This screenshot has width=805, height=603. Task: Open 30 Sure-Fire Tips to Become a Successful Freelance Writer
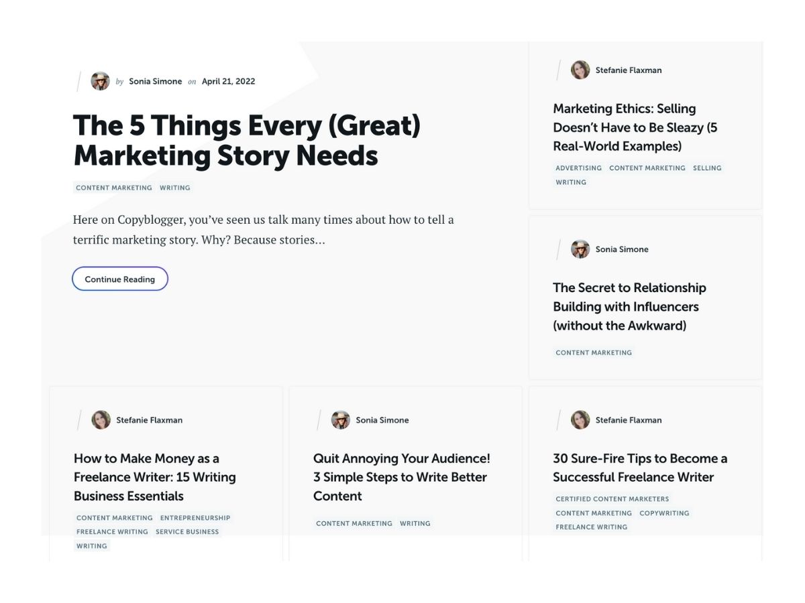[x=640, y=468]
